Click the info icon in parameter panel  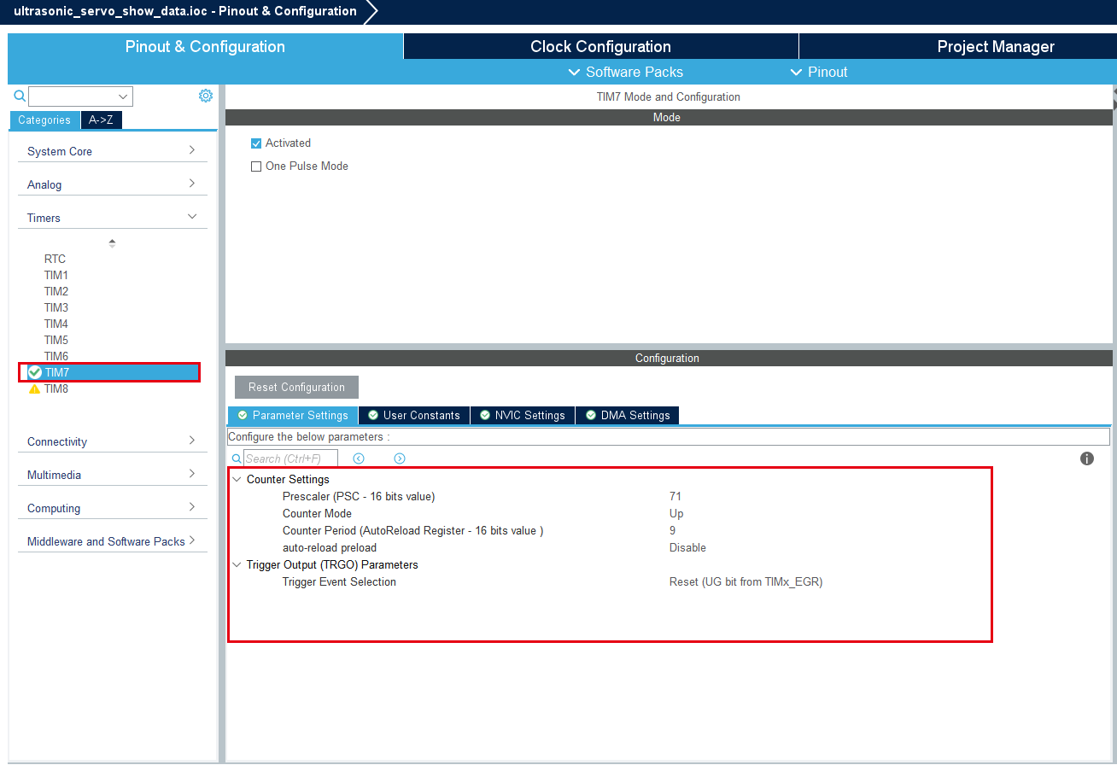point(1087,458)
